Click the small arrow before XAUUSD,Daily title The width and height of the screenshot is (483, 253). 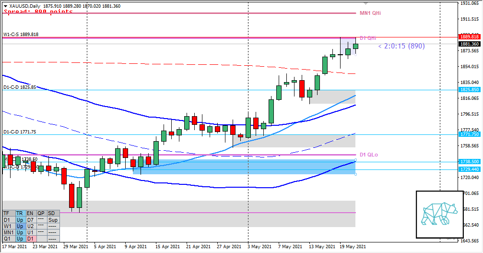5,5
